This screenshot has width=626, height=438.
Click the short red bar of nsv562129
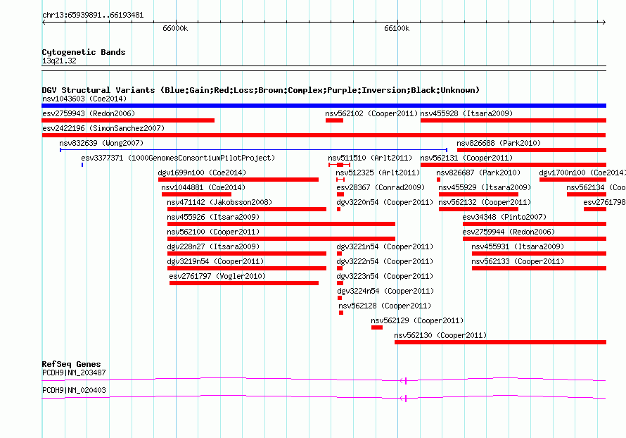pyautogui.click(x=377, y=327)
